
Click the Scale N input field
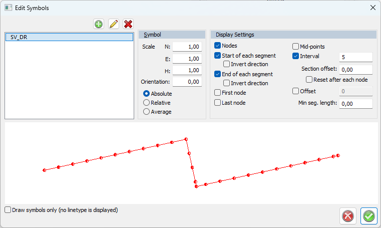[x=187, y=47]
